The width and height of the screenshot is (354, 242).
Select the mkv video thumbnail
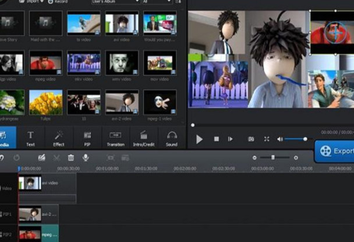[x=84, y=63]
